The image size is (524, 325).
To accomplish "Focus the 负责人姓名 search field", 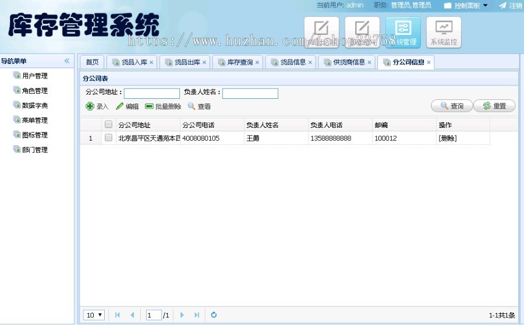I will point(250,94).
